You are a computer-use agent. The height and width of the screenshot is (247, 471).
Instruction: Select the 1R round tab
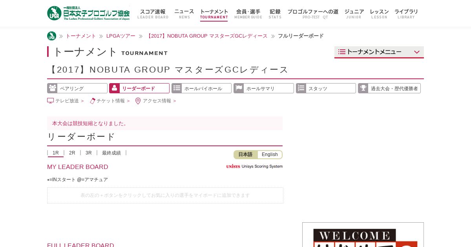coord(56,153)
